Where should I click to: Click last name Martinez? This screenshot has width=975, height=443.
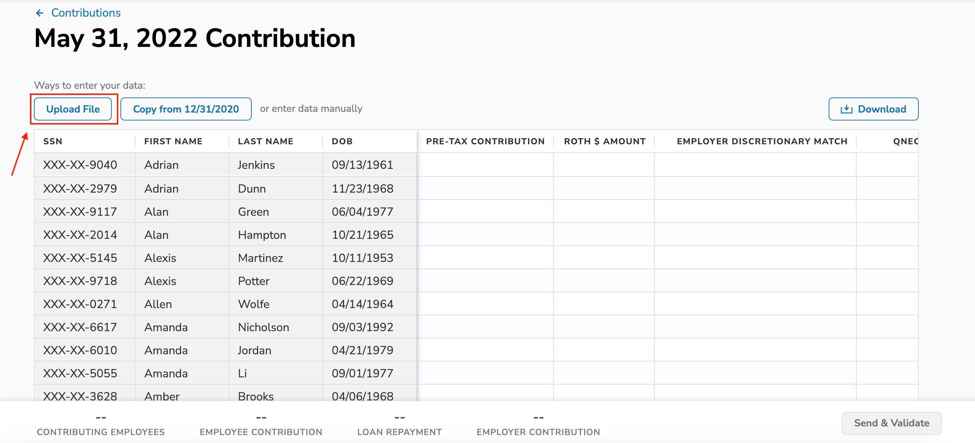point(260,258)
